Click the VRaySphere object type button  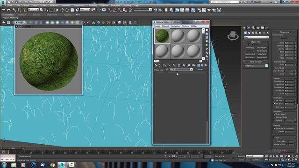tap(250, 57)
